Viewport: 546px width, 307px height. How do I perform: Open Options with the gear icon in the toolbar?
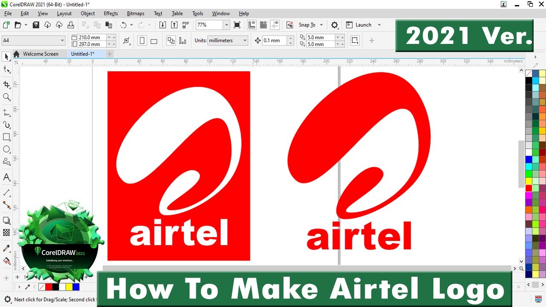click(334, 25)
